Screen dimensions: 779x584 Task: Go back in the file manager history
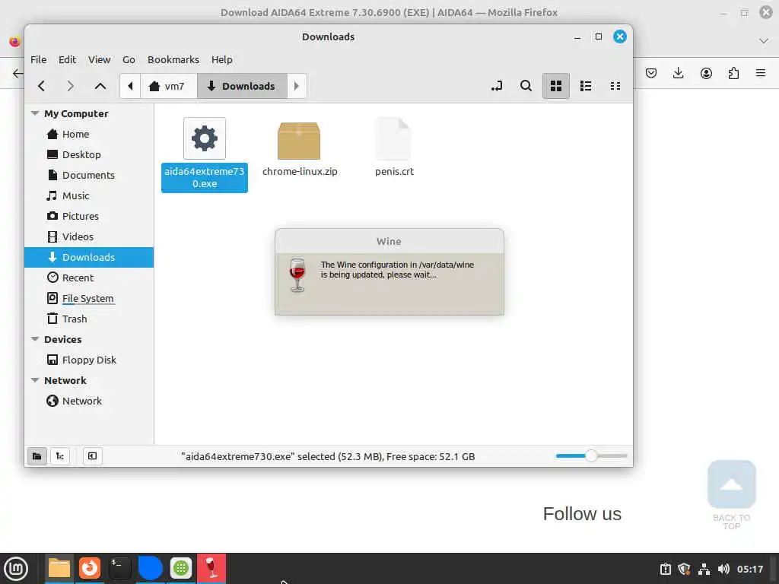coord(42,86)
